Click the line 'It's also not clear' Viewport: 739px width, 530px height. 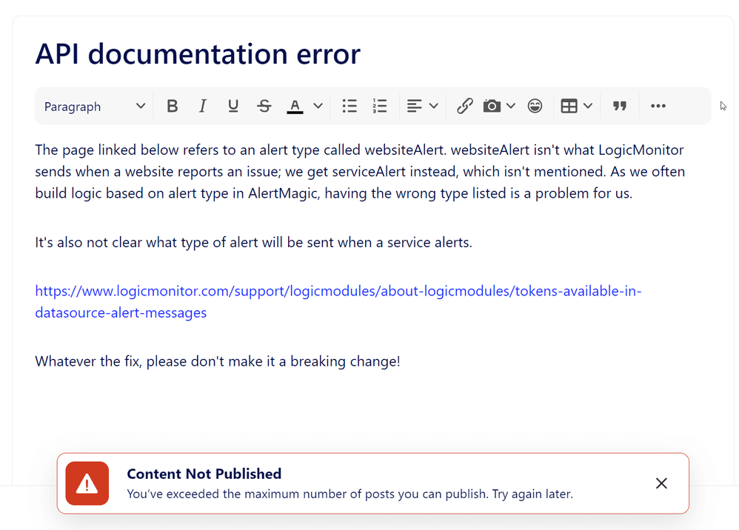[253, 242]
